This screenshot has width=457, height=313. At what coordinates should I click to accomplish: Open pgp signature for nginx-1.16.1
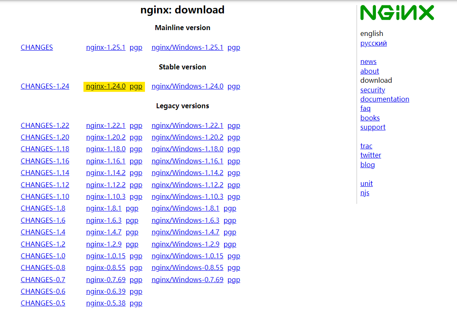point(136,161)
